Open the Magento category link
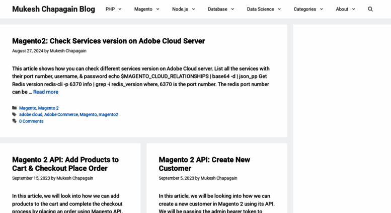Screen dimensions: 391x213 28,108
